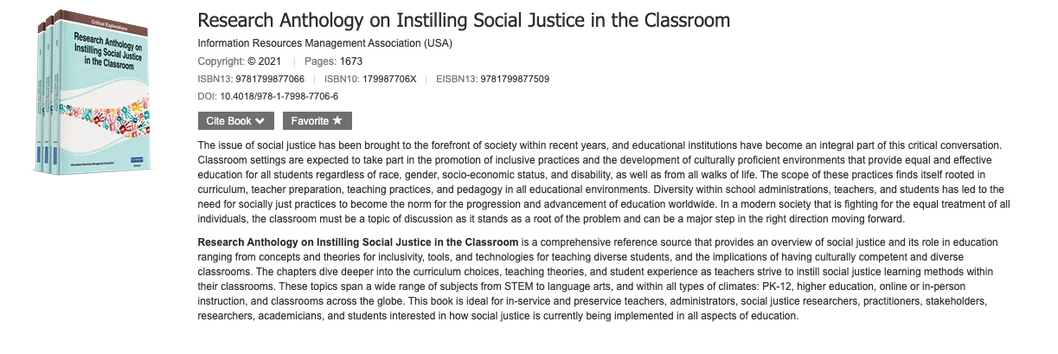The height and width of the screenshot is (354, 1058).
Task: Click the star icon in Favorite button
Action: tap(337, 121)
